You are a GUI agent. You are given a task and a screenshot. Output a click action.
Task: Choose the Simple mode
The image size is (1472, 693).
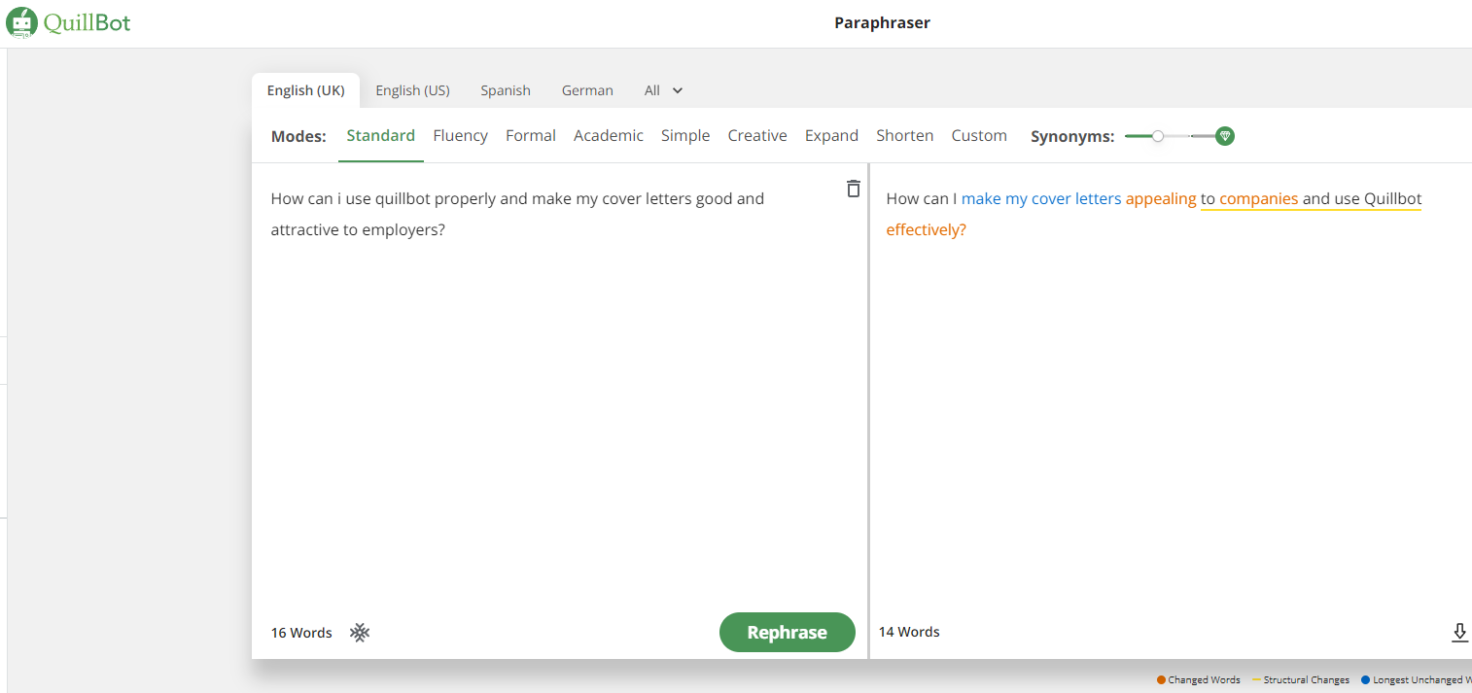click(x=685, y=136)
